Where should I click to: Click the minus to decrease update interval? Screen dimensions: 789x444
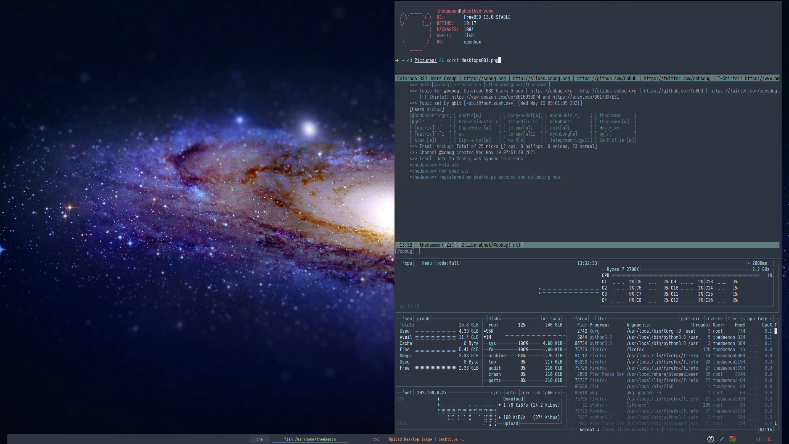tap(771, 263)
